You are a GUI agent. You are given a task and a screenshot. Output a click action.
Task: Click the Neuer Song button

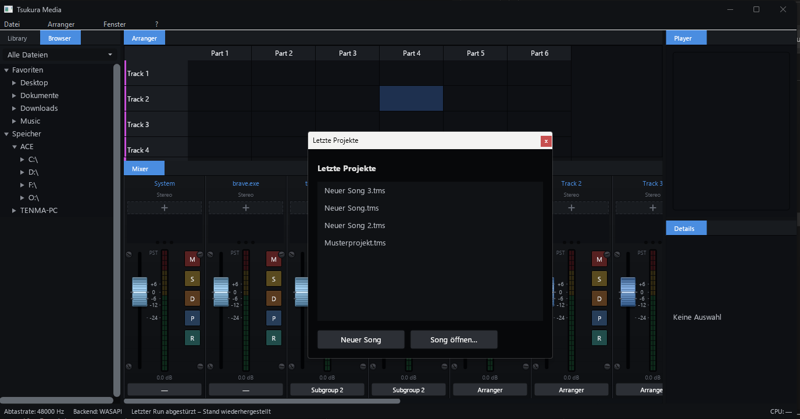(361, 339)
